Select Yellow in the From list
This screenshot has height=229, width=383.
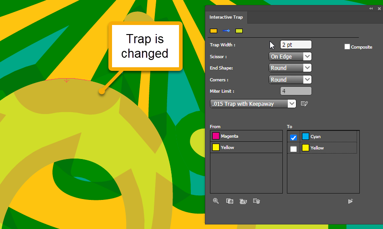(x=246, y=147)
